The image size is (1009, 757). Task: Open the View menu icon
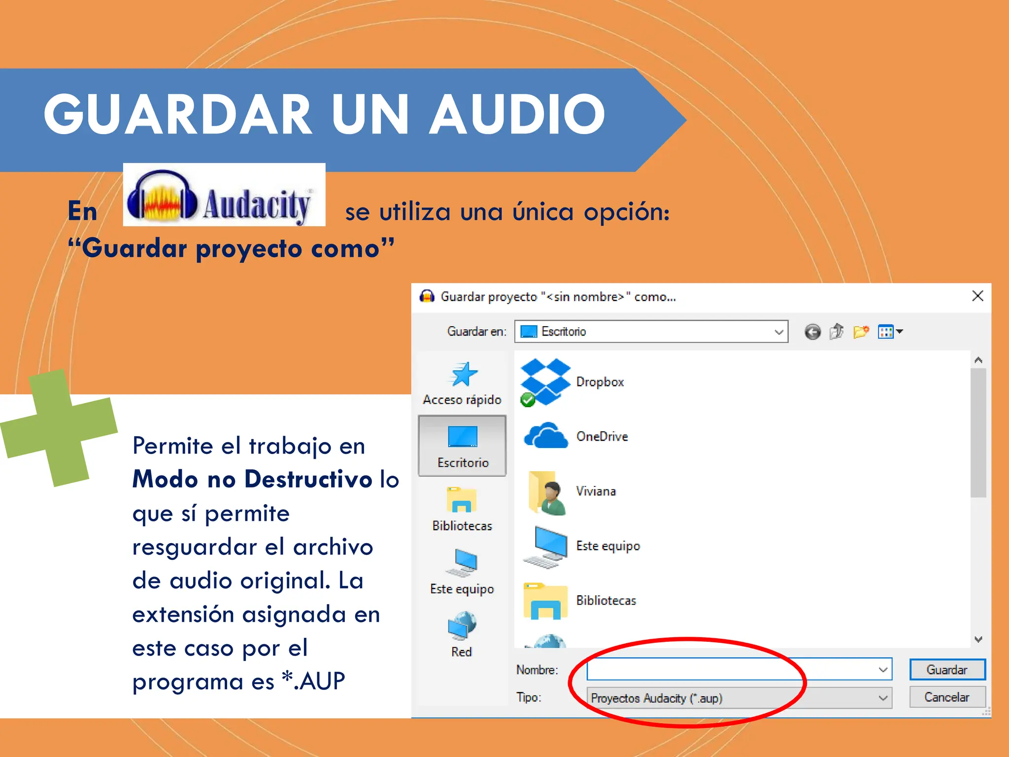coord(890,332)
